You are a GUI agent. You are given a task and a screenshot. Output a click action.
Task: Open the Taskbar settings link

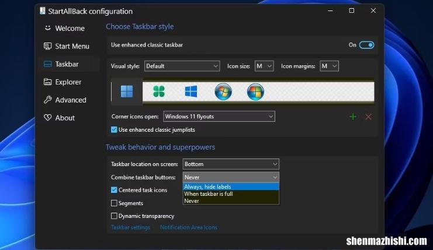click(130, 227)
